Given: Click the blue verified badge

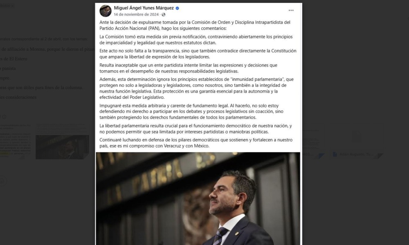Looking at the screenshot, I should [178, 8].
